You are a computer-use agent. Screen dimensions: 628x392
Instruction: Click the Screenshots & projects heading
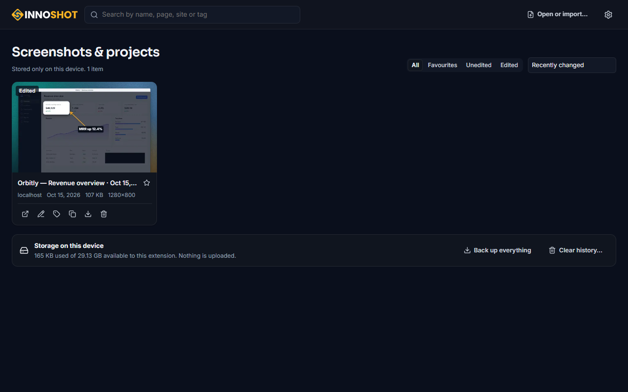(x=86, y=52)
